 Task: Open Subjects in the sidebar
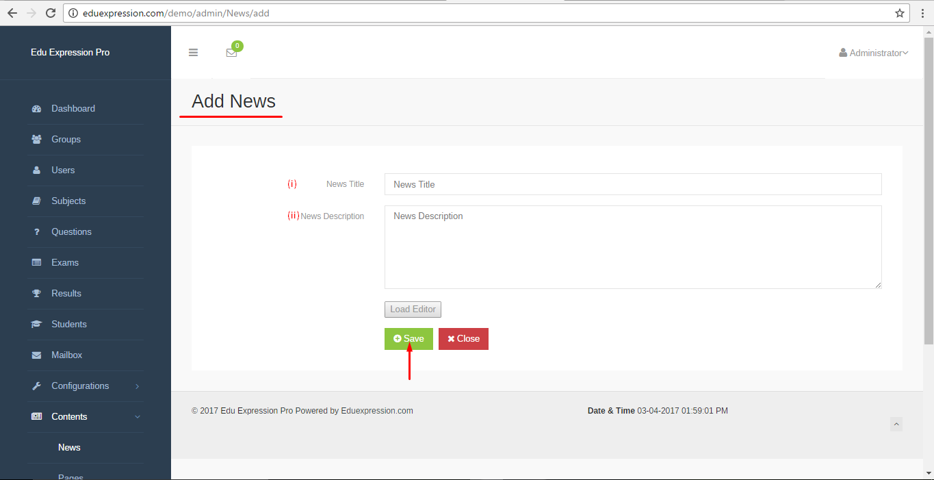click(x=68, y=201)
